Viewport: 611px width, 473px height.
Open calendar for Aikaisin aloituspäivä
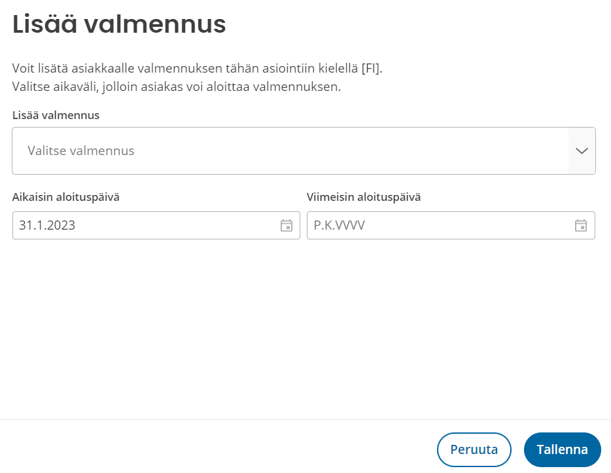287,225
